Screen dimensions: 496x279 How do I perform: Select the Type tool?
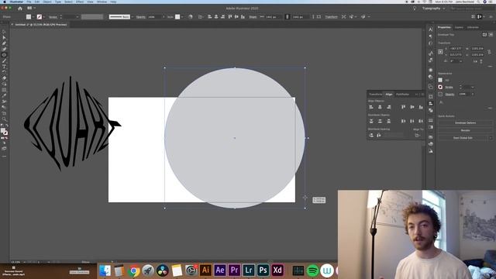(4, 67)
